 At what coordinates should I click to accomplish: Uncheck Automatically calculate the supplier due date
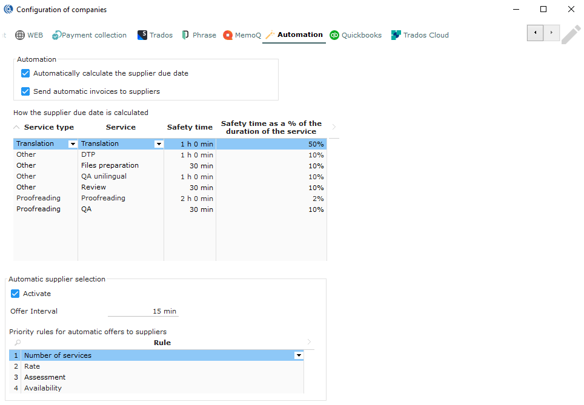[25, 73]
